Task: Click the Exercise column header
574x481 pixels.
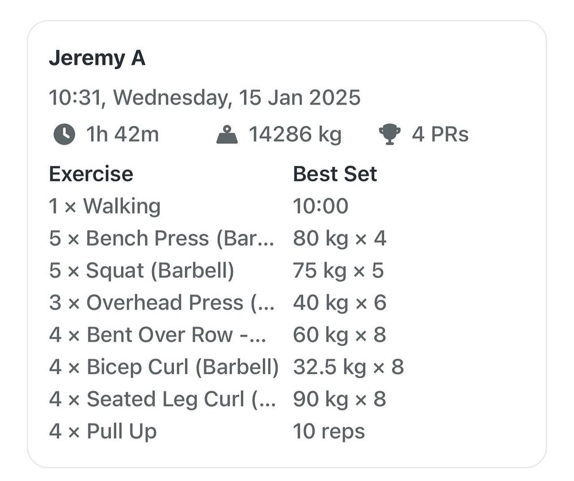Action: pos(91,174)
